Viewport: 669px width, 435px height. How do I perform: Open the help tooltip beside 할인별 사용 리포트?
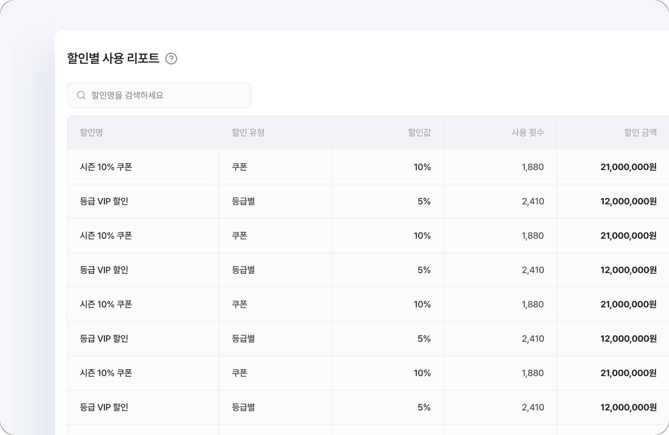tap(171, 59)
